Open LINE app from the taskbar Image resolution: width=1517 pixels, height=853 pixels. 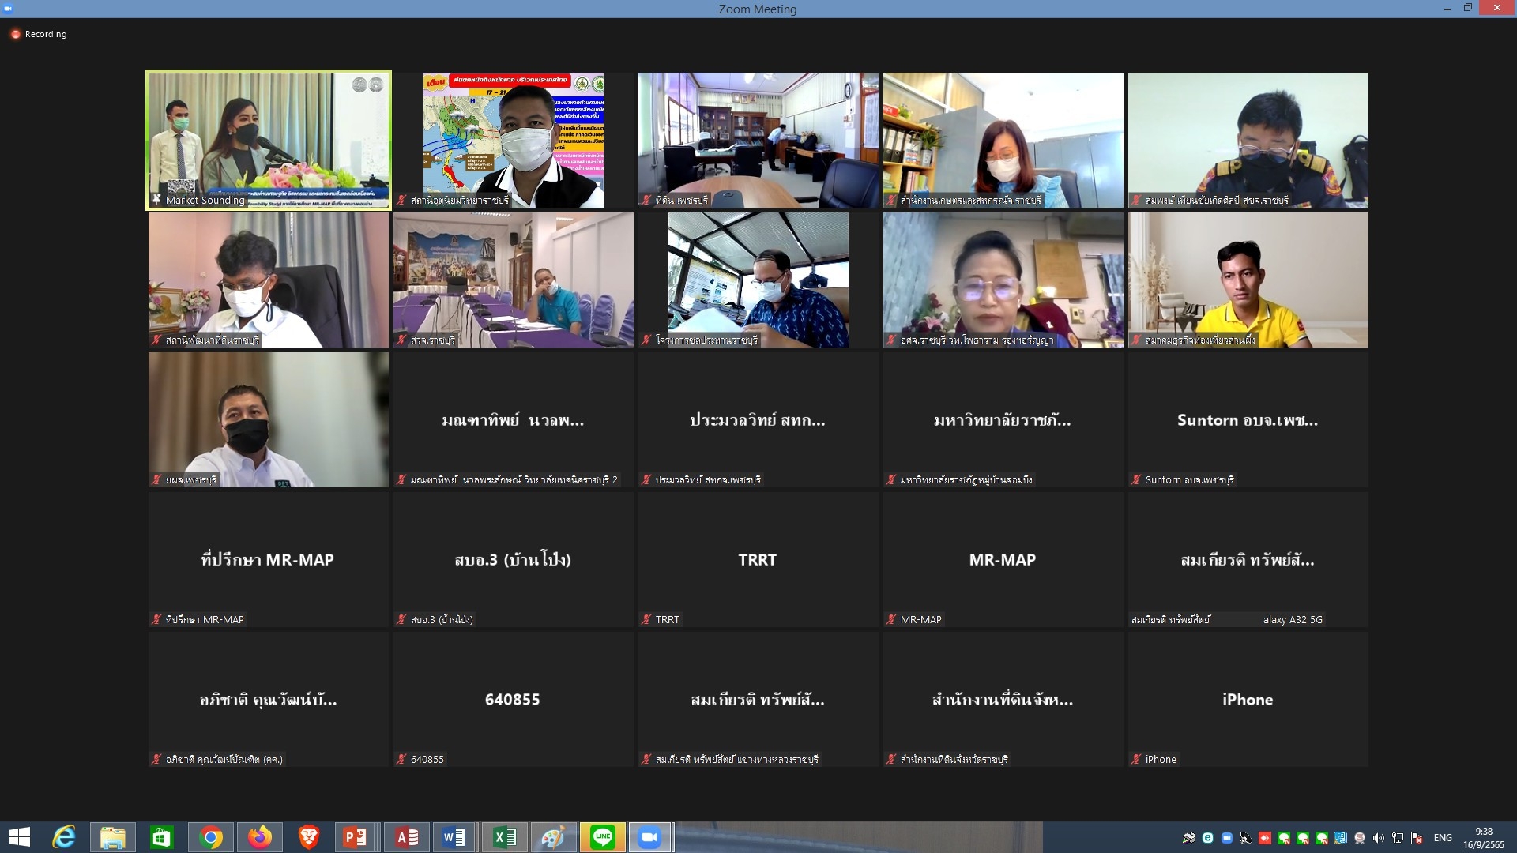pyautogui.click(x=602, y=837)
